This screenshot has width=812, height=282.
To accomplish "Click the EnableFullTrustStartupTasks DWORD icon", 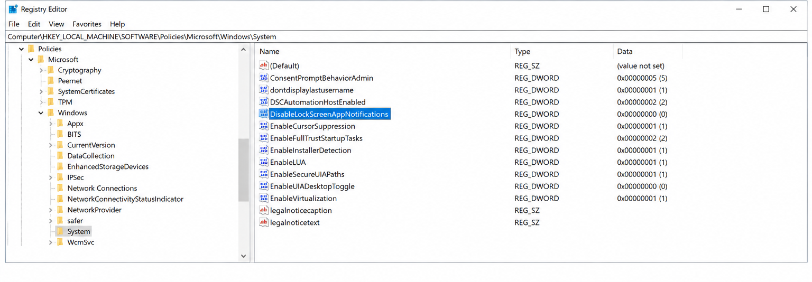I will click(x=264, y=138).
